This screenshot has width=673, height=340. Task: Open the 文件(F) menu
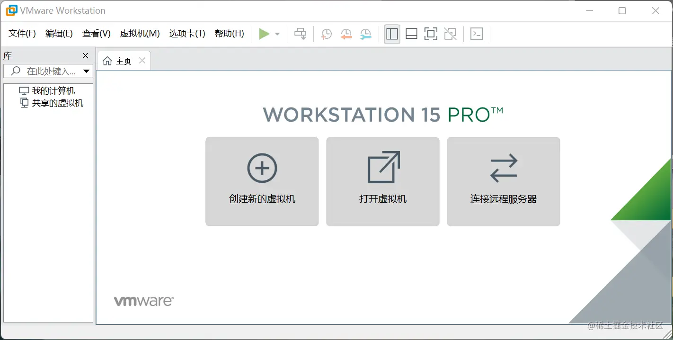click(x=22, y=34)
